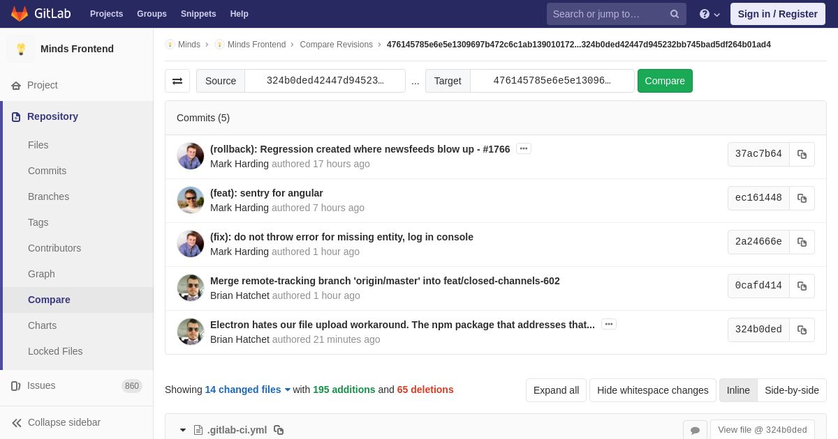The image size is (838, 439).
Task: Hide whitespace changes in diff
Action: 652,390
